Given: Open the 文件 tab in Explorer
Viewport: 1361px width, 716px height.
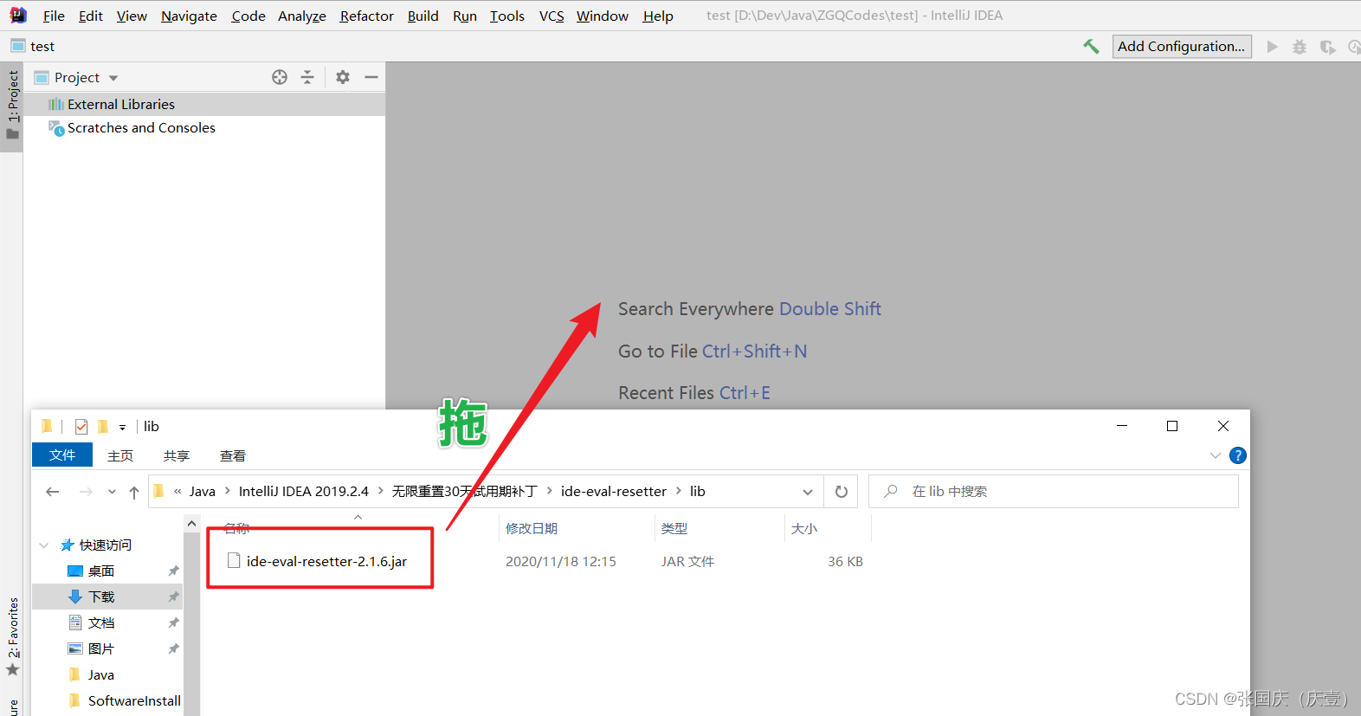Looking at the screenshot, I should pyautogui.click(x=62, y=455).
